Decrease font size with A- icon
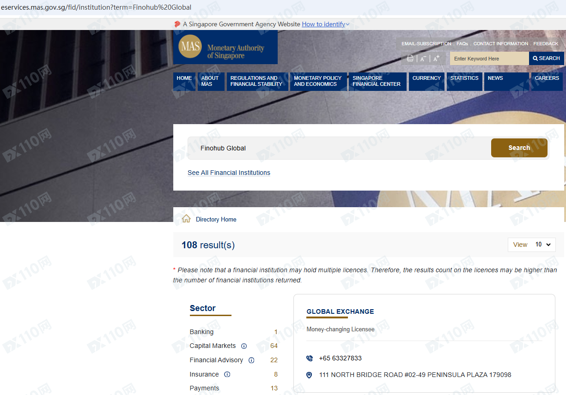This screenshot has width=566, height=395. pyautogui.click(x=423, y=59)
